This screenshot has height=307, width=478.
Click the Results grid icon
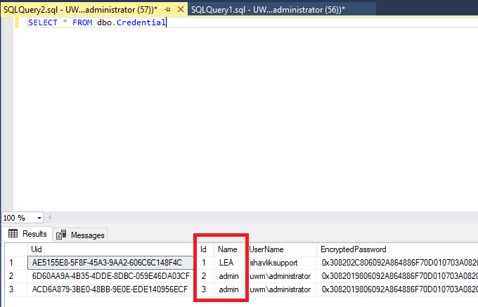pyautogui.click(x=13, y=234)
